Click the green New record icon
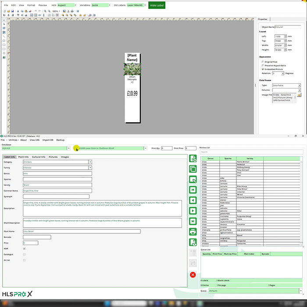Screen dimensions: 307x307 193,158
